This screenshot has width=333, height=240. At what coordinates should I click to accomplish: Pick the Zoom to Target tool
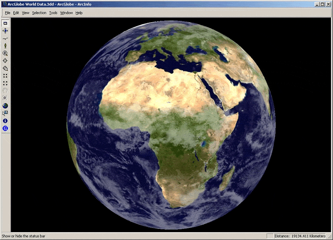(x=5, y=68)
